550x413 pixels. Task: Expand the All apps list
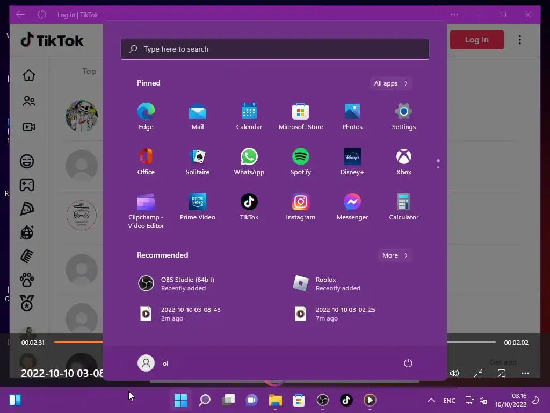tap(391, 83)
